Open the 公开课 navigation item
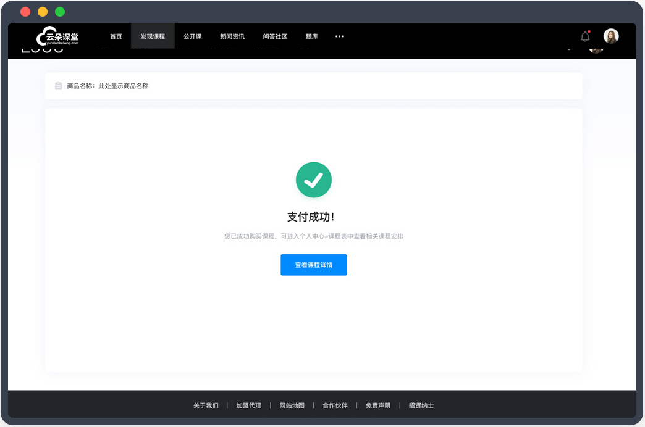The height and width of the screenshot is (427, 645). [193, 36]
